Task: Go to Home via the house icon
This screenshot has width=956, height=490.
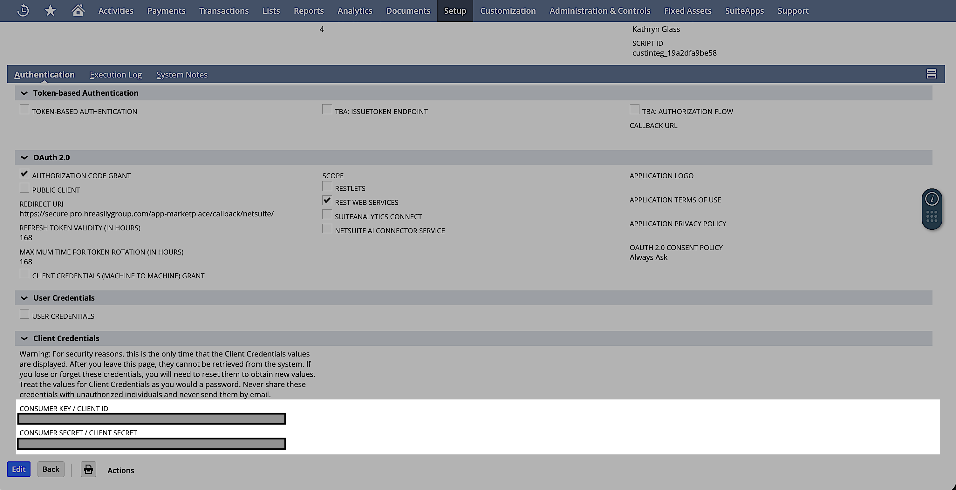Action: [x=78, y=11]
